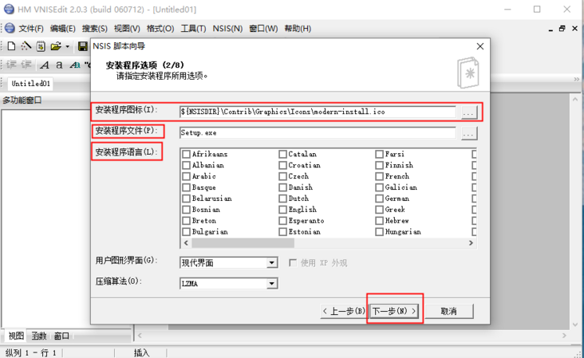Check the Basque language box
The image size is (584, 358).
(x=186, y=187)
